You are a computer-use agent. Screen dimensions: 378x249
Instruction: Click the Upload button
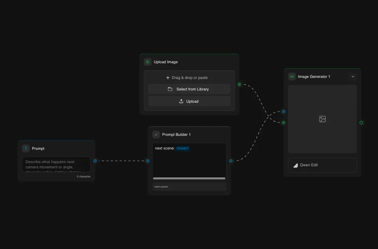coord(189,101)
